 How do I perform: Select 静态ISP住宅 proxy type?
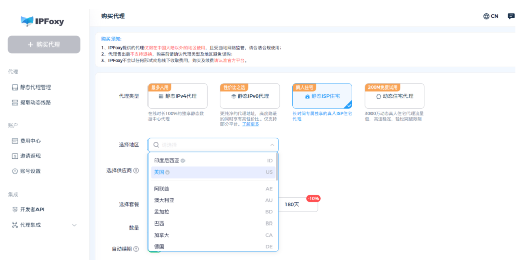click(x=322, y=96)
